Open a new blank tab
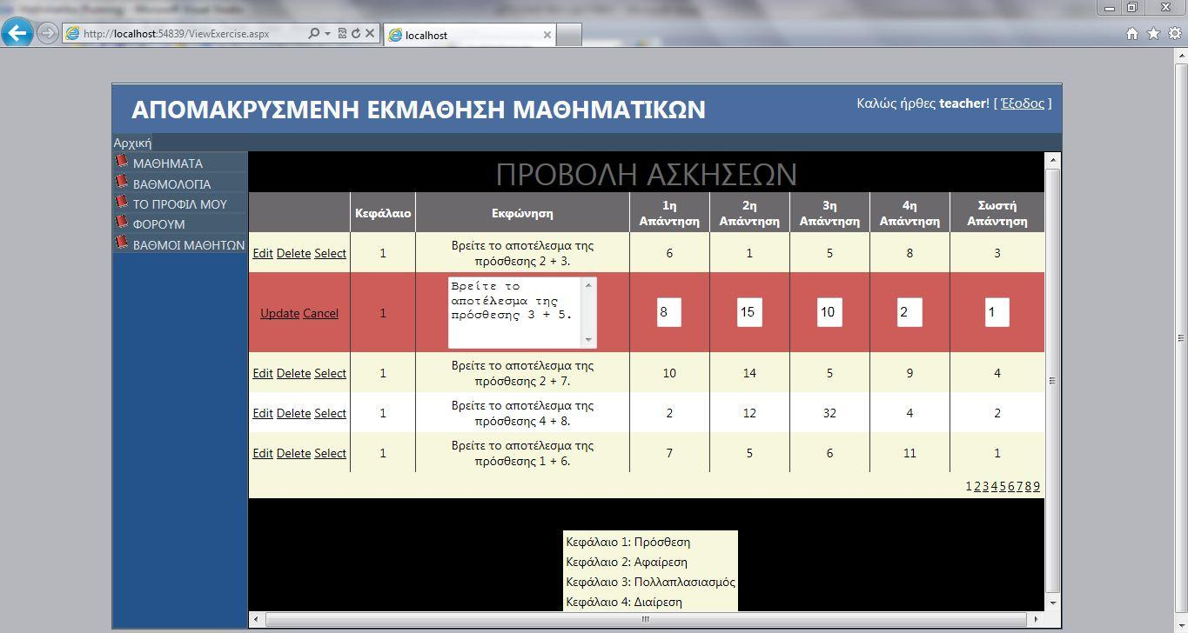 pyautogui.click(x=568, y=35)
